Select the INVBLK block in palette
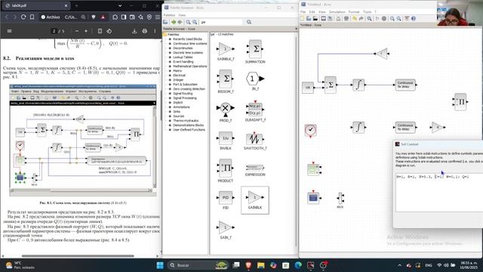 coord(226,141)
